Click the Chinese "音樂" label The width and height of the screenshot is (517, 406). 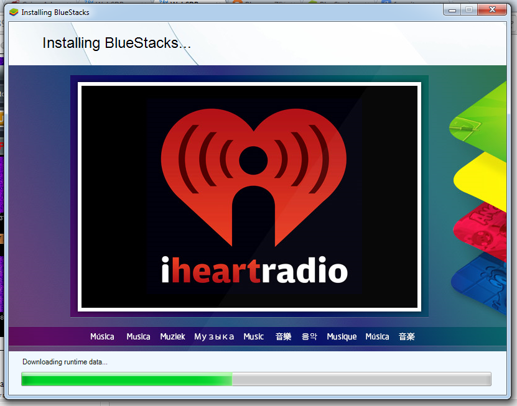tap(283, 336)
